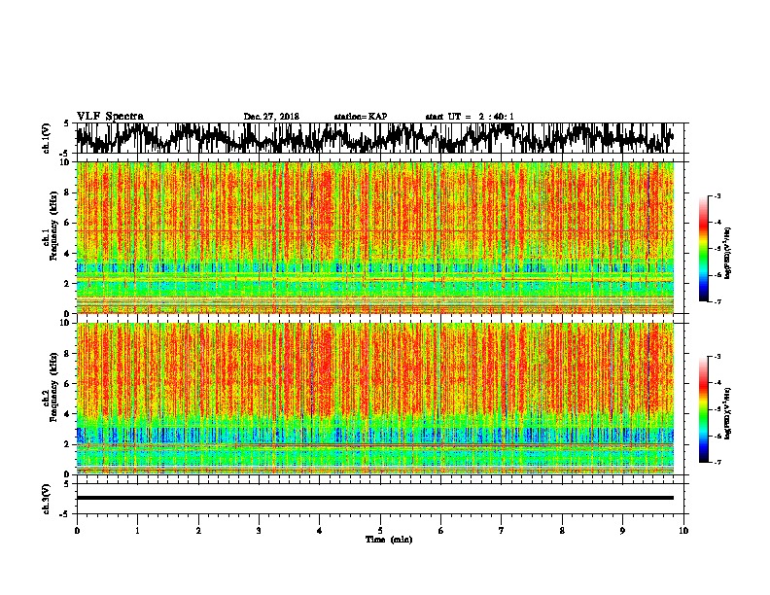Click the 'Time (min)' axis title
Screen dimensions: 770x595
coord(389,540)
